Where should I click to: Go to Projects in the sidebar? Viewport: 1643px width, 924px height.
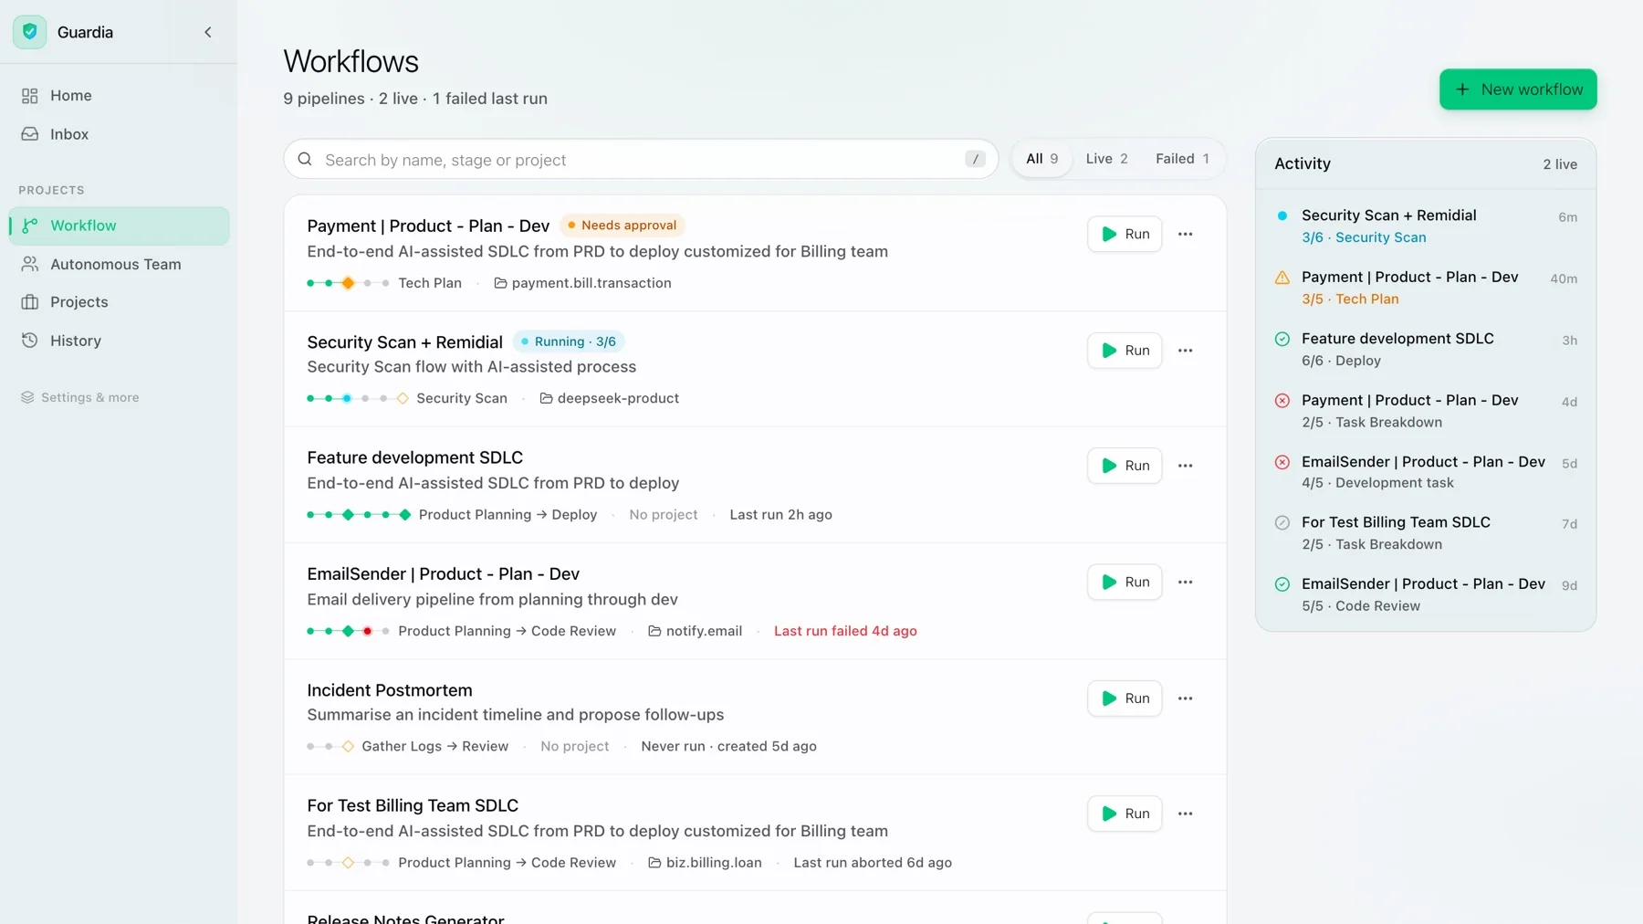[x=119, y=302]
